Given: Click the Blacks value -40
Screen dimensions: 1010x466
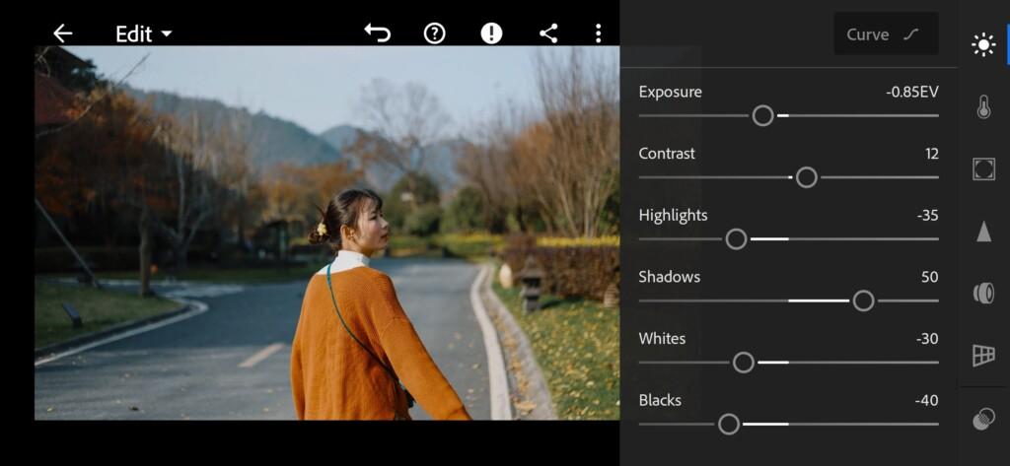Looking at the screenshot, I should tap(927, 401).
